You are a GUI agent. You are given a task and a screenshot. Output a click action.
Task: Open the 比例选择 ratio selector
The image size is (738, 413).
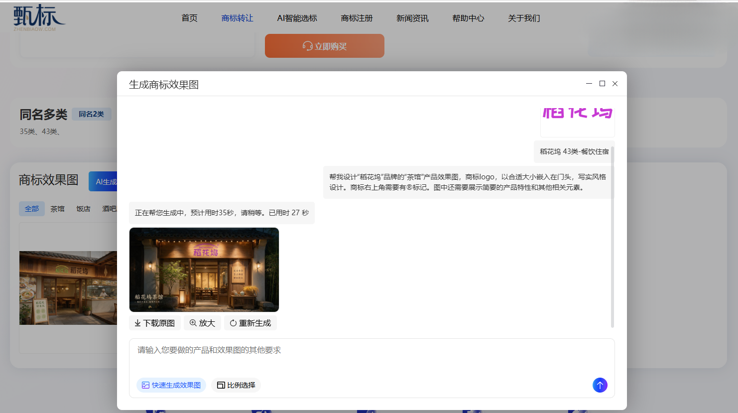click(x=236, y=385)
